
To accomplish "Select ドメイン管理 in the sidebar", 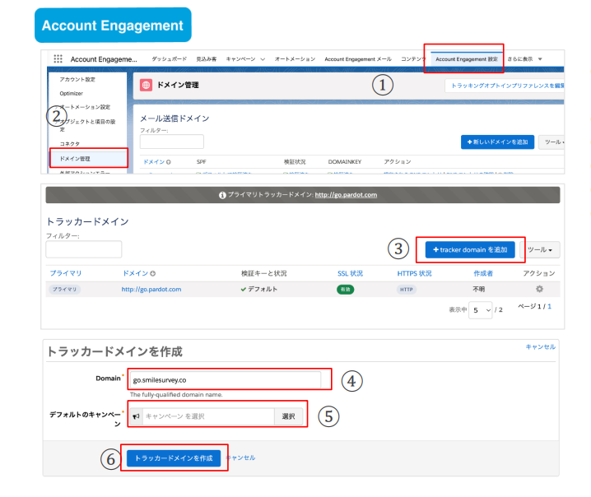I will [x=89, y=159].
